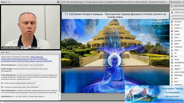Open the forum topic link in chat
Screen dimensions: 184x103
tap(26, 59)
